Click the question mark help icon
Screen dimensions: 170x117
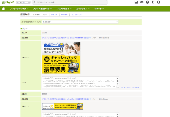pos(147,2)
